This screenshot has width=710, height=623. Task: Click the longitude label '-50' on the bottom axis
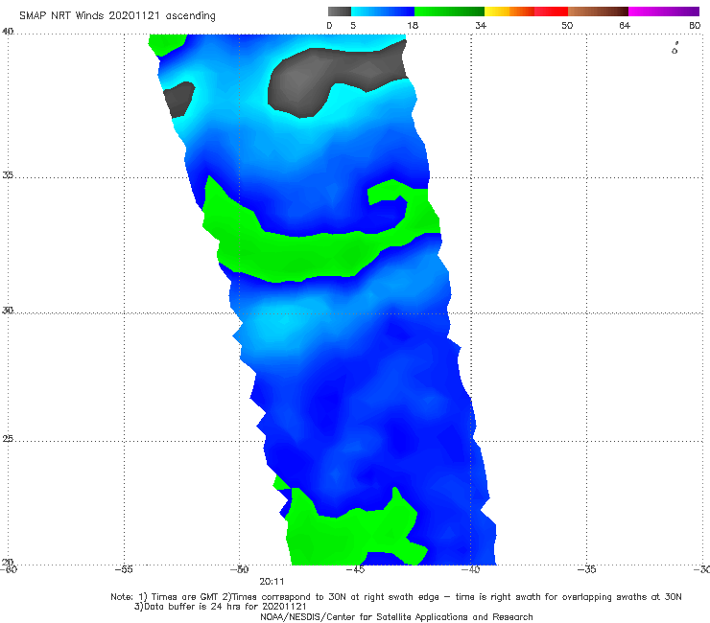pos(239,569)
